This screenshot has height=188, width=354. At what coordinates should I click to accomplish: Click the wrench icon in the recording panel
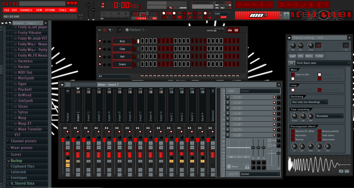point(190,17)
